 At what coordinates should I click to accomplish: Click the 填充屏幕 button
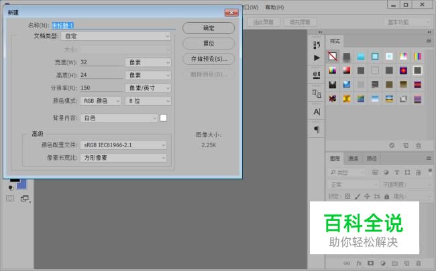point(300,22)
